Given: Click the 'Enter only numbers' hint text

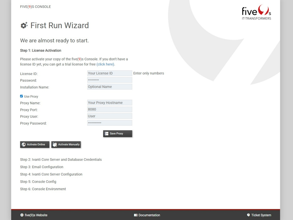Looking at the screenshot, I should point(149,73).
